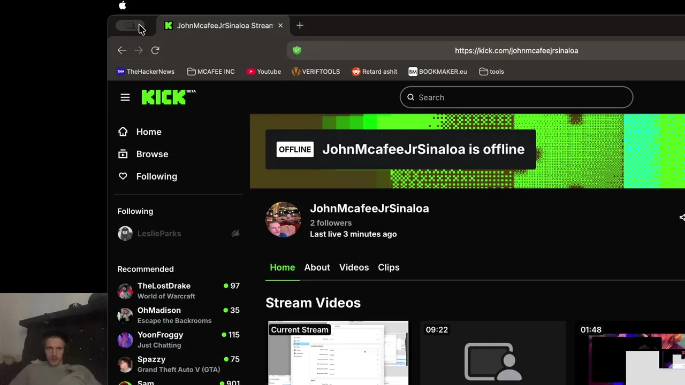The width and height of the screenshot is (685, 385).
Task: Open Browse in the sidebar
Action: coord(152,154)
